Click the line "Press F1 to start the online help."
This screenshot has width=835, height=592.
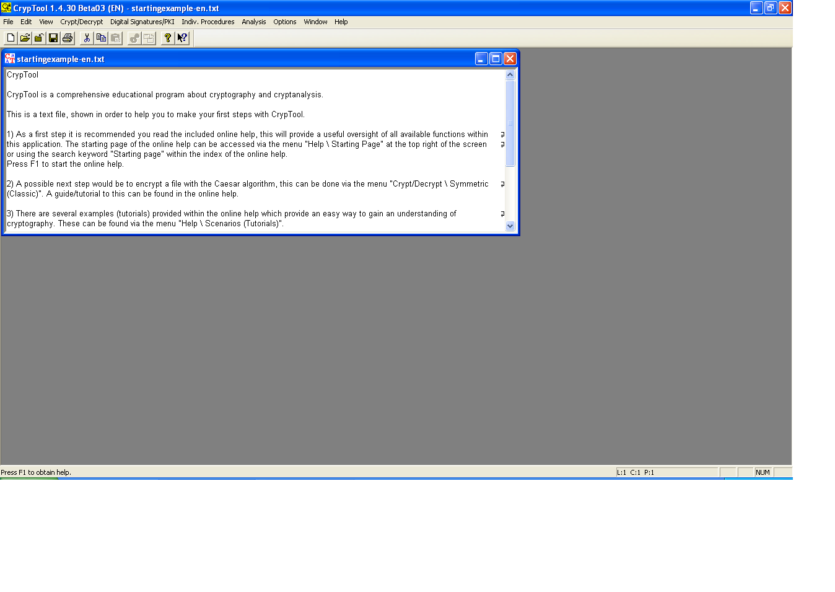coord(65,164)
